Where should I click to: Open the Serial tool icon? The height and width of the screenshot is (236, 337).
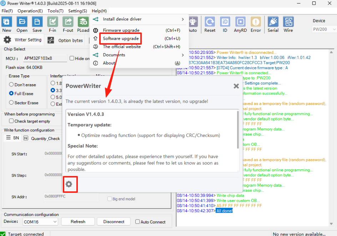click(273, 22)
